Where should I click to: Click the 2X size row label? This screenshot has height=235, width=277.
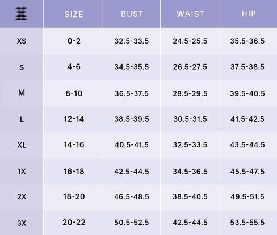click(x=22, y=196)
